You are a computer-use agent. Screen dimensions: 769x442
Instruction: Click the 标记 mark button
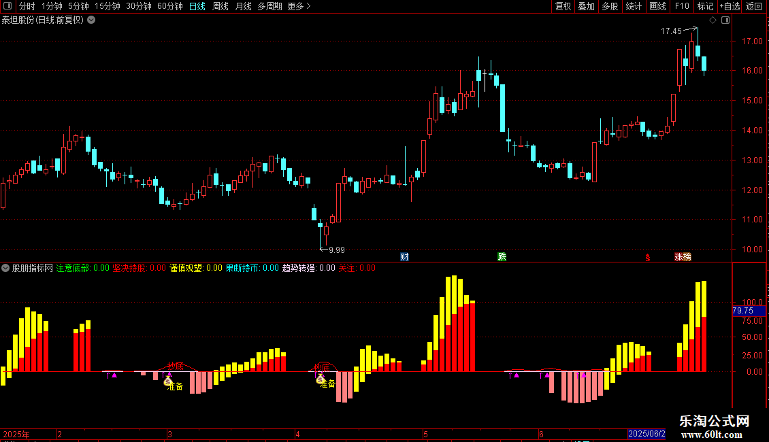(705, 6)
